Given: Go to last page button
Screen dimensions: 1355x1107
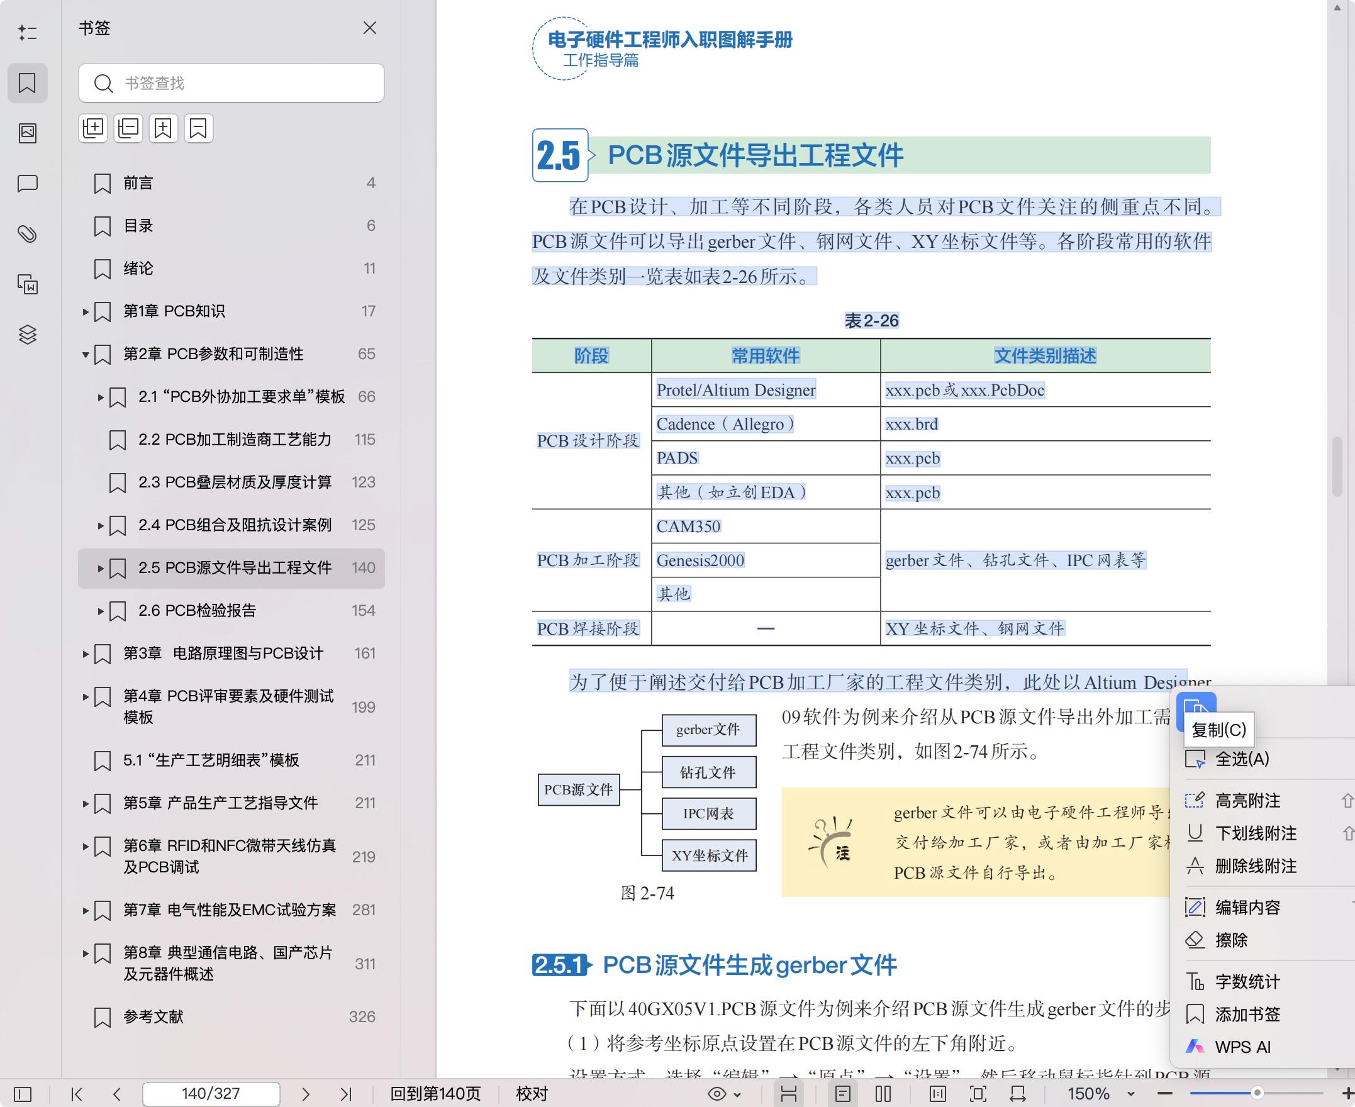Looking at the screenshot, I should [345, 1094].
